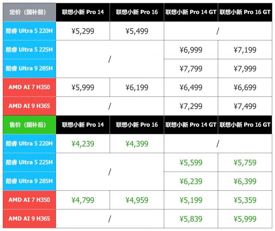Select the ¥5,299 price cell
Image resolution: width=275 pixels, height=231 pixels.
pos(83,31)
